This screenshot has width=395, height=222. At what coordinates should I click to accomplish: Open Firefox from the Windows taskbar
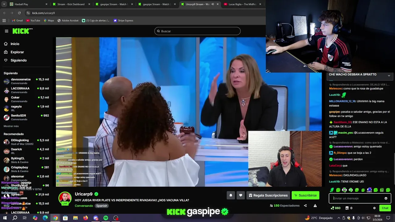(x=85, y=218)
